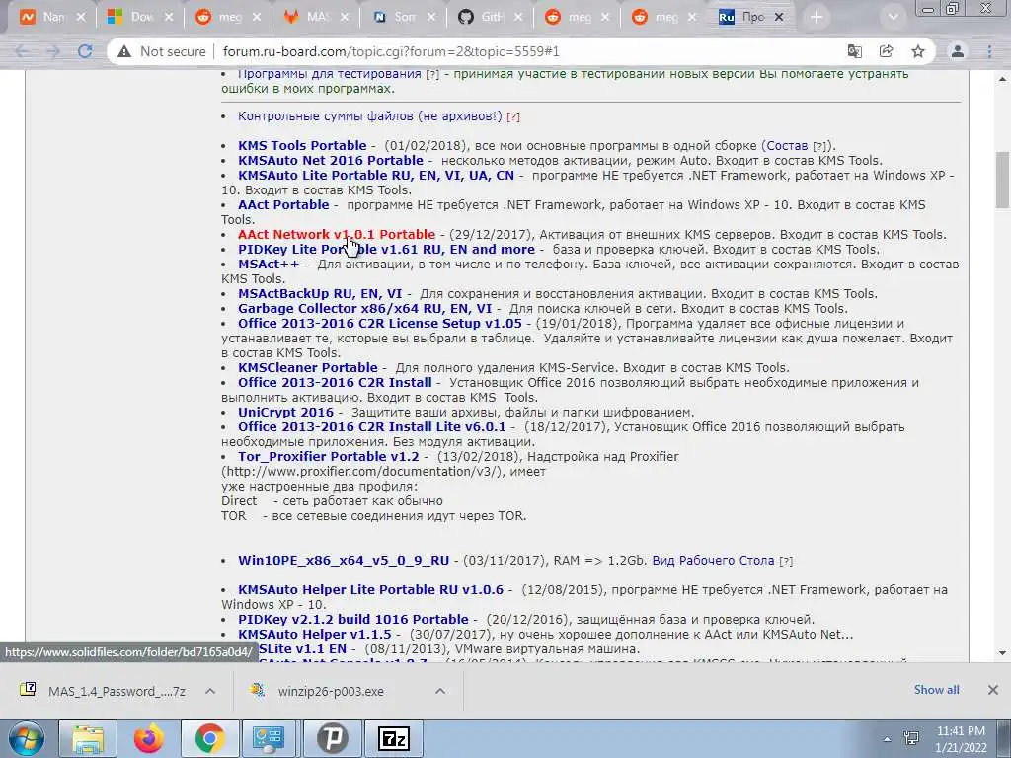Go back using the browser back arrow
The width and height of the screenshot is (1011, 758).
click(22, 51)
